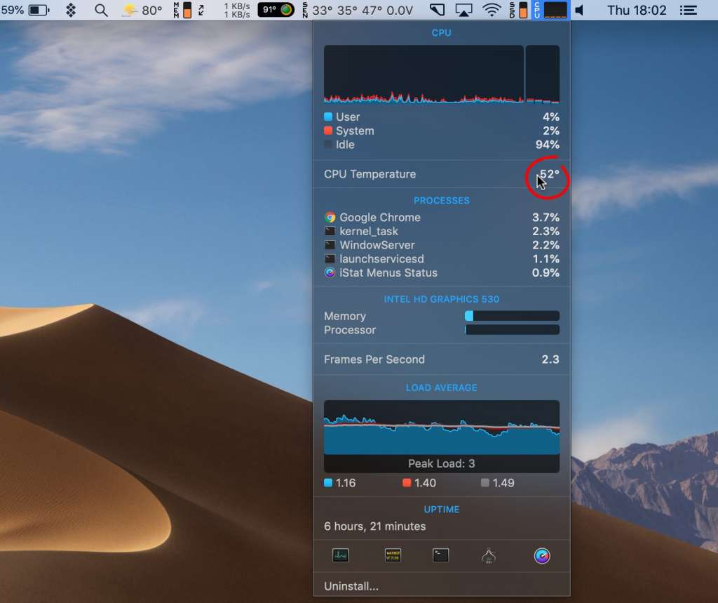Toggle the CPU menu bar graph widget

(554, 10)
